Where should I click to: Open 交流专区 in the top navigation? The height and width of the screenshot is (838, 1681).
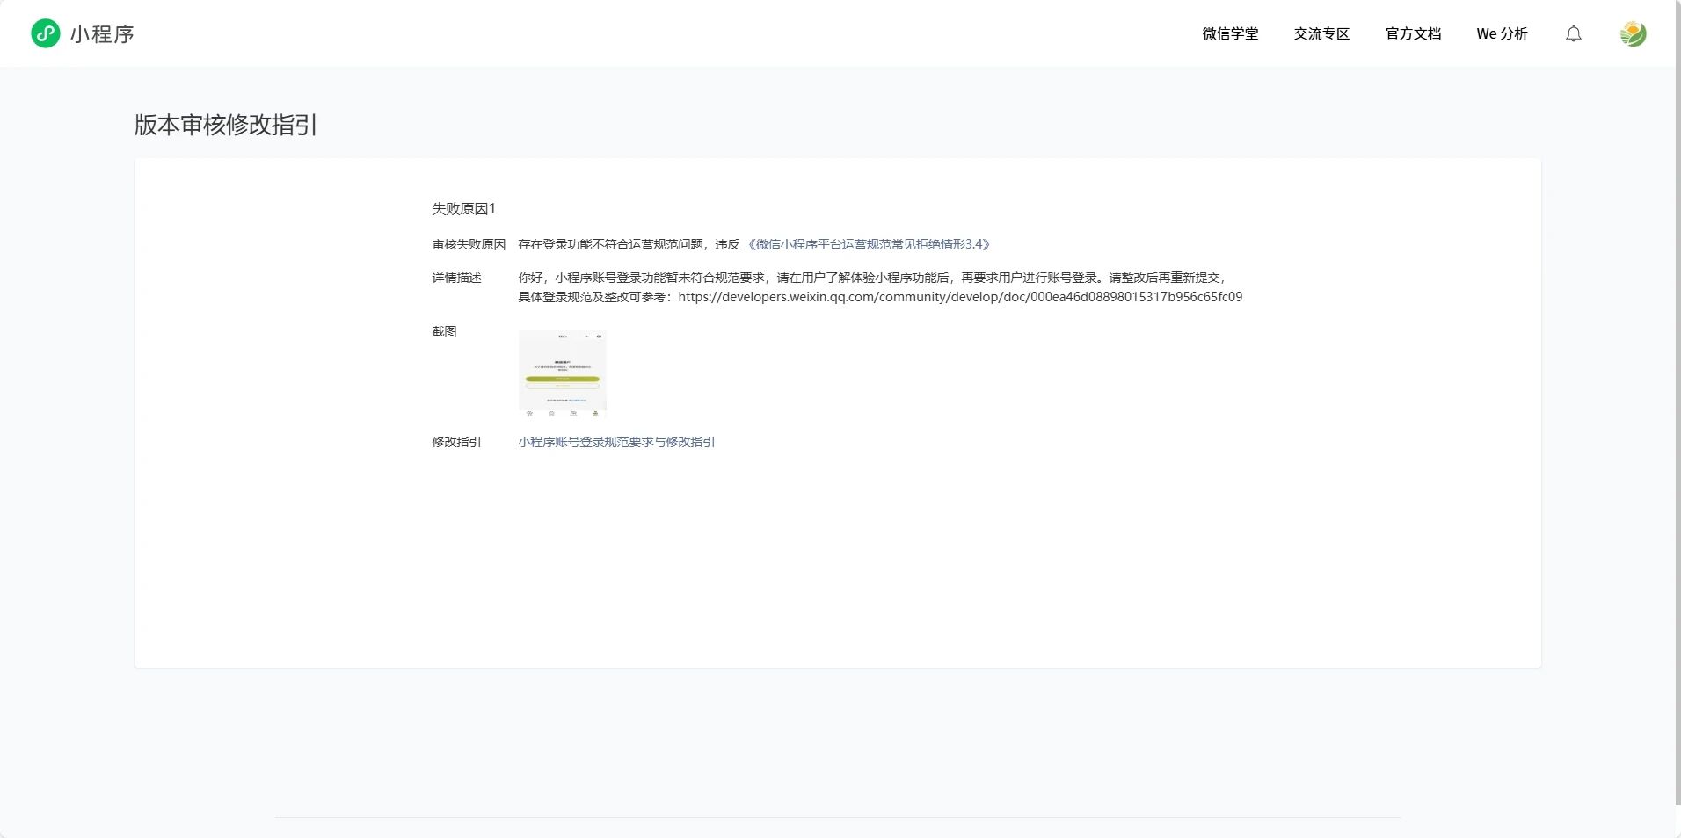pos(1321,33)
